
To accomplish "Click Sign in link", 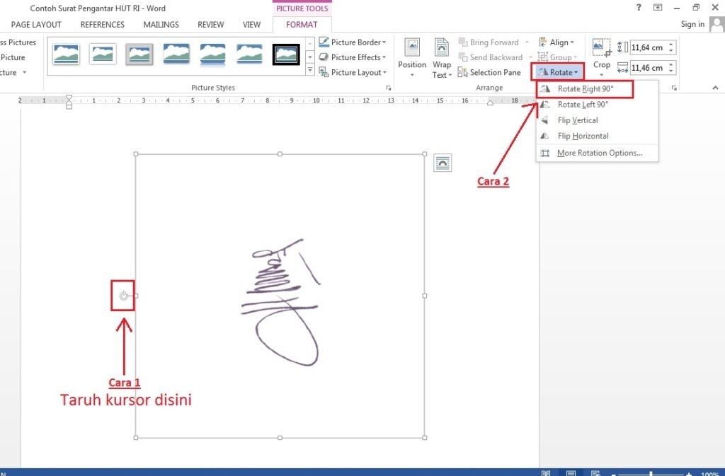I will (692, 25).
